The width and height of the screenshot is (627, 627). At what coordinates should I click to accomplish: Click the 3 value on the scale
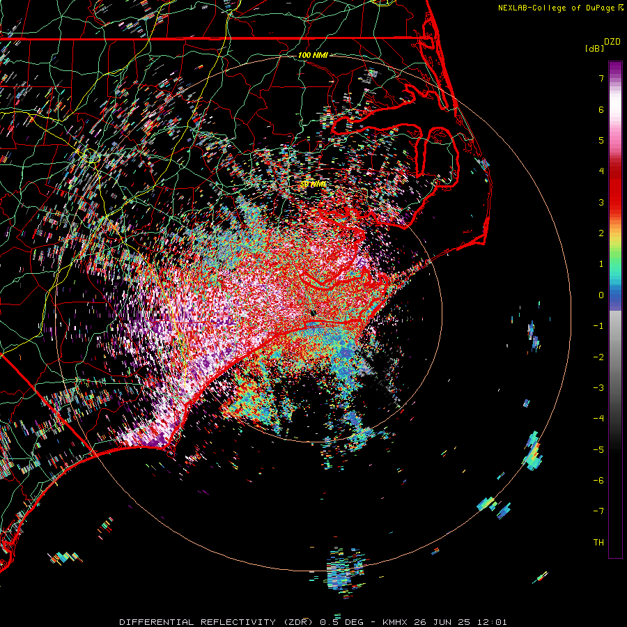coord(601,202)
